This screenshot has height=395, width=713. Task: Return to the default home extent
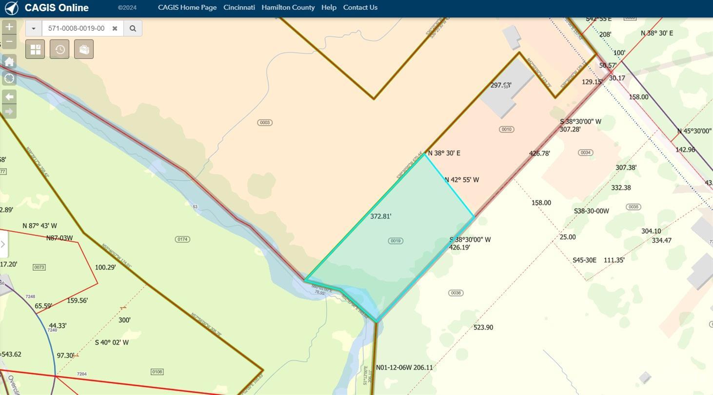pos(9,62)
